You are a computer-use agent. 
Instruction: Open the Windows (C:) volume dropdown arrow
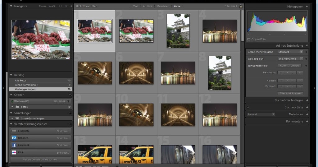tap(69, 101)
